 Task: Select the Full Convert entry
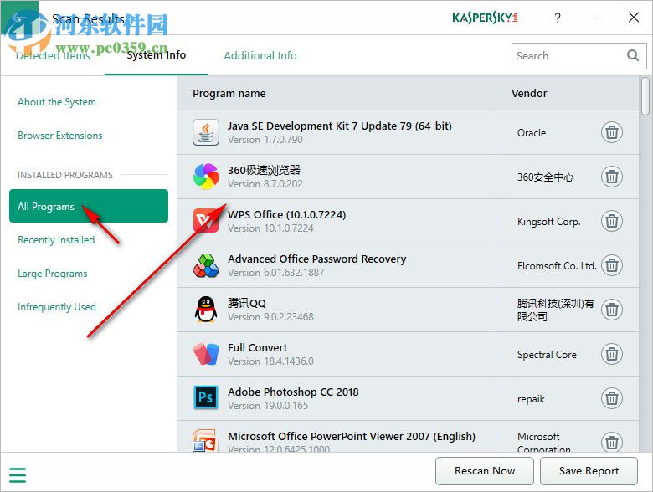(x=409, y=354)
